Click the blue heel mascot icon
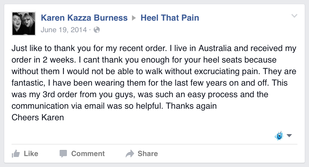This screenshot has height=167, width=309. [279, 135]
